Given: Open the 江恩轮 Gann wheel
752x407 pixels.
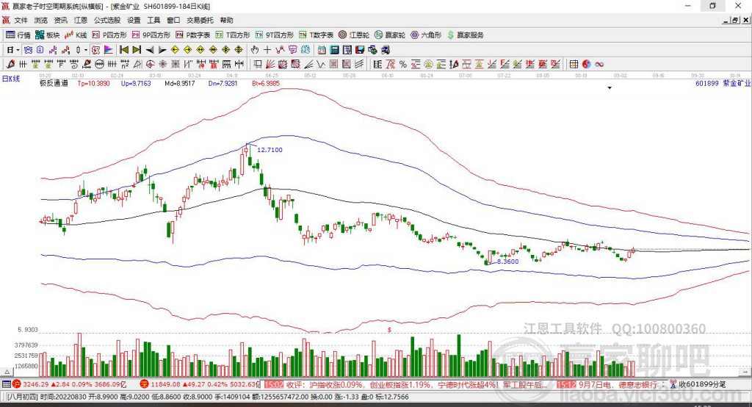Looking at the screenshot, I should [354, 35].
